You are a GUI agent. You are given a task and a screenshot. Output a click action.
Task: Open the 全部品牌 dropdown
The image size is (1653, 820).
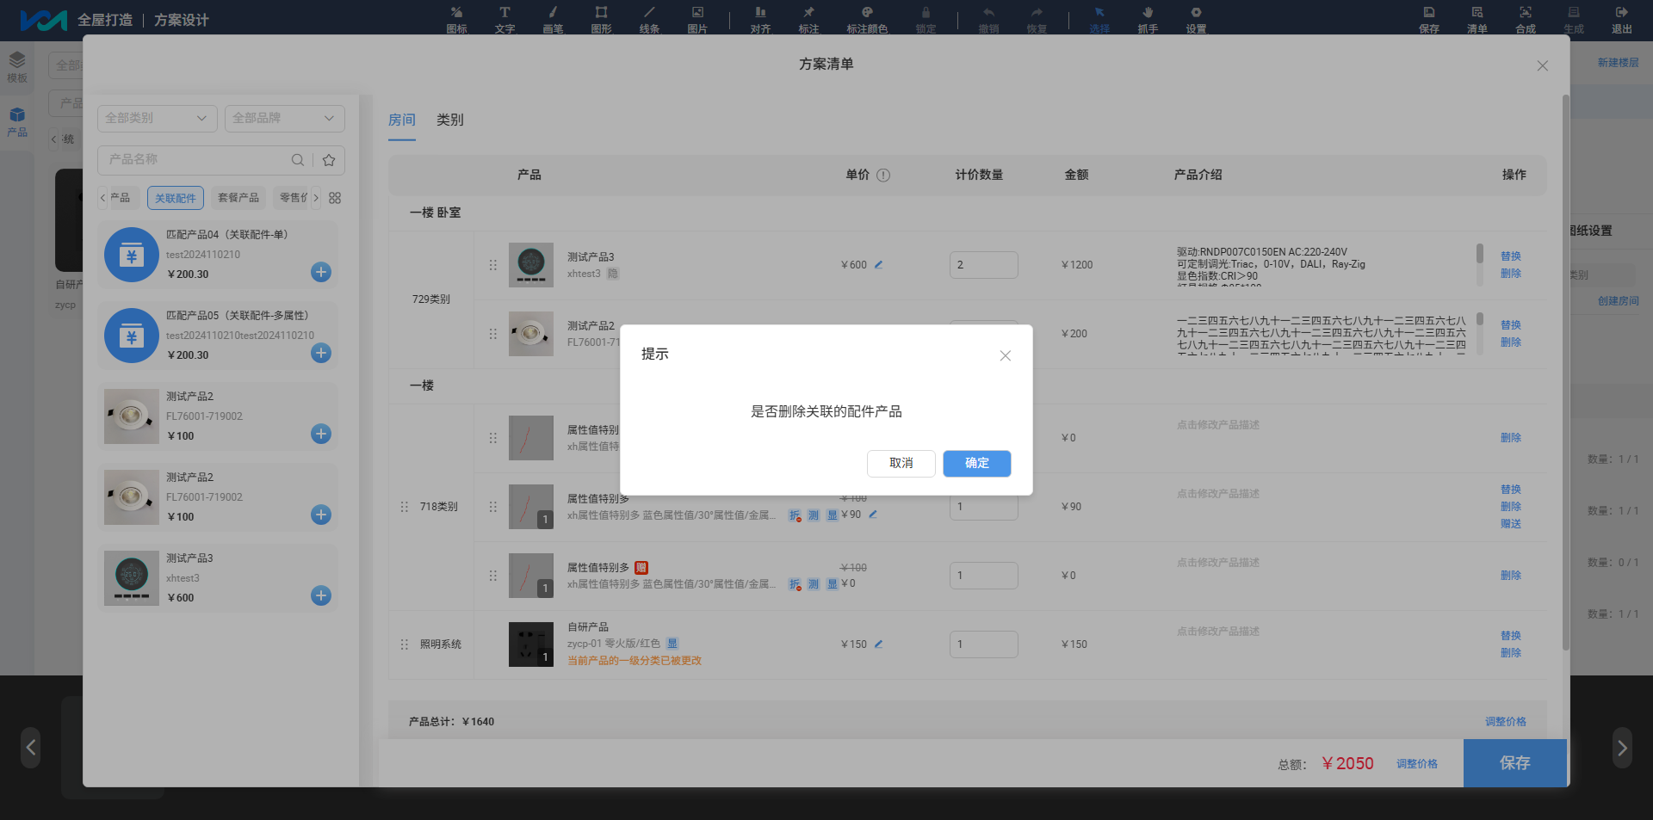click(285, 118)
